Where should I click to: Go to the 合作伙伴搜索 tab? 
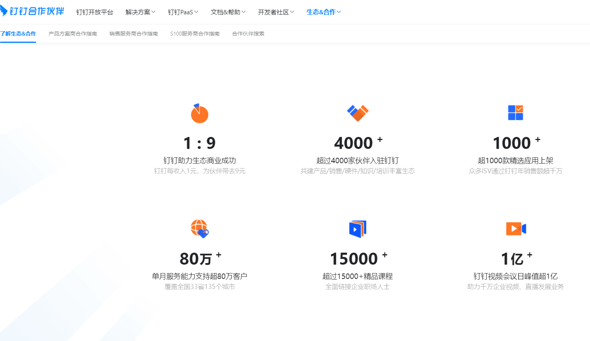(248, 34)
